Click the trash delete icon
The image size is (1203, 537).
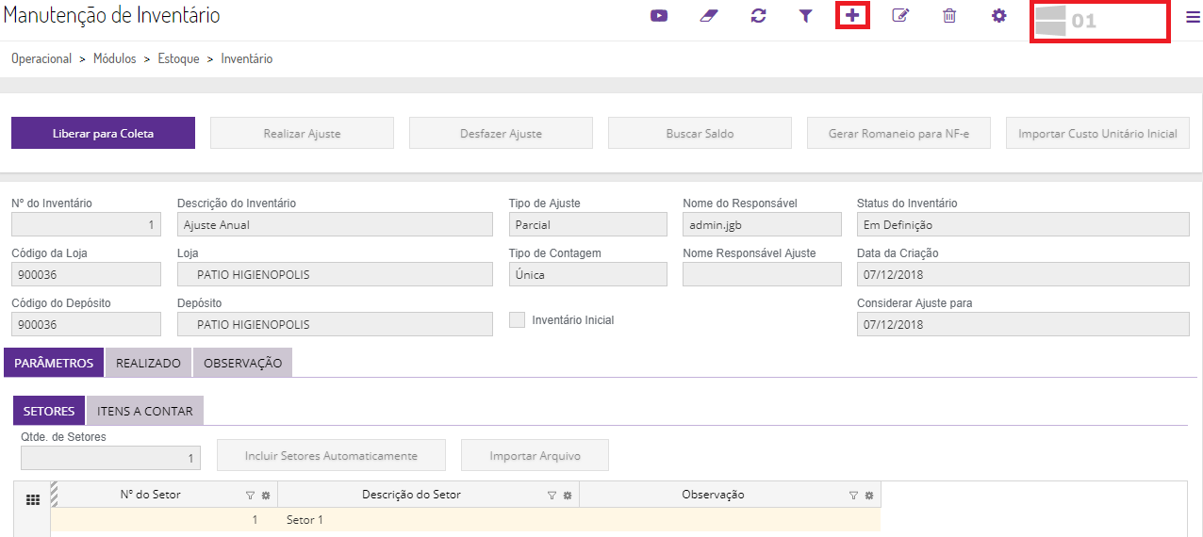coord(949,16)
